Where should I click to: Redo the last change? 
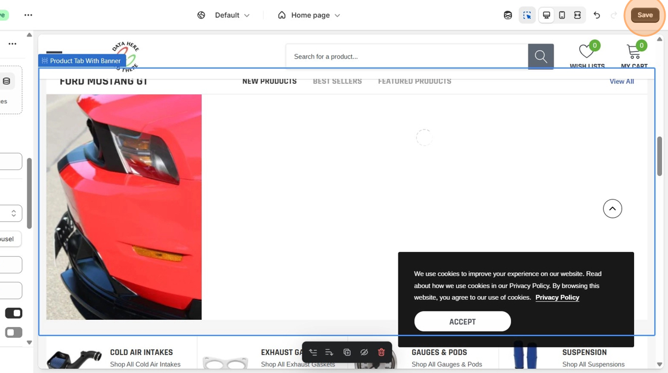point(614,16)
